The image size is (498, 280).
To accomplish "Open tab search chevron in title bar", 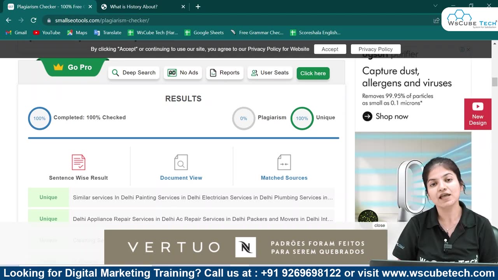I will (x=435, y=6).
